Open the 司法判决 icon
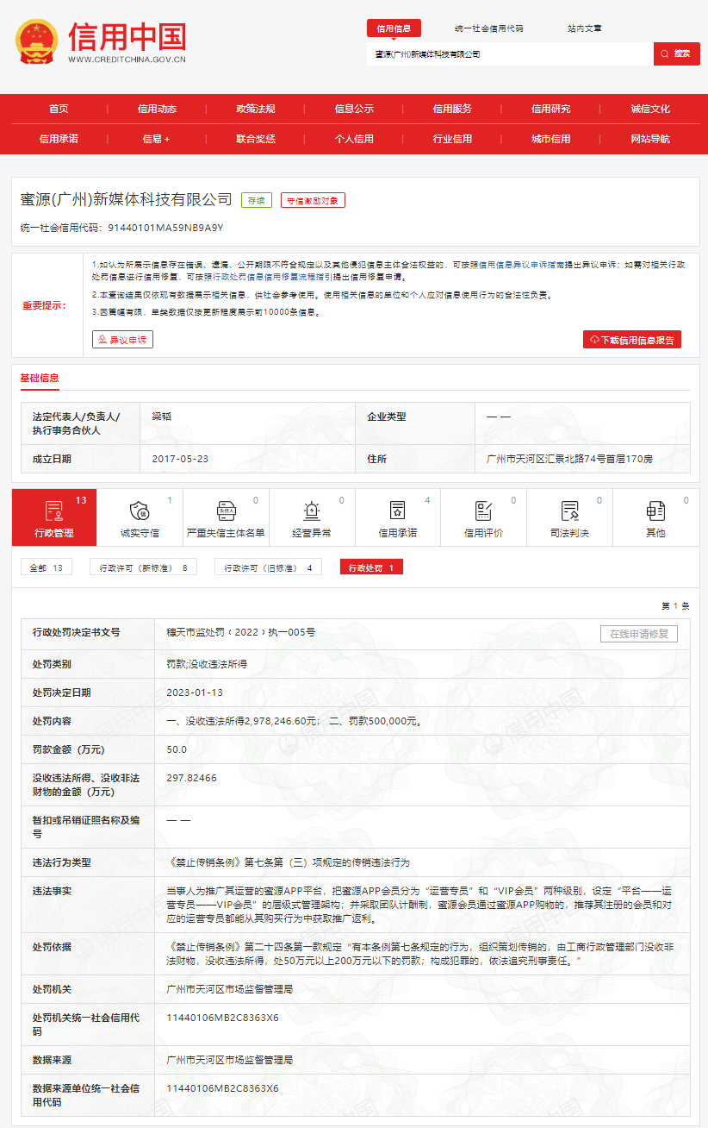The height and width of the screenshot is (1128, 708). (569, 511)
